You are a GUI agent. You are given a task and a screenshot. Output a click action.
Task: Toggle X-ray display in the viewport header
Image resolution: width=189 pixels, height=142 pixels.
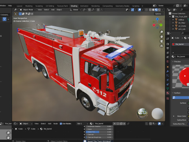pos(146,10)
